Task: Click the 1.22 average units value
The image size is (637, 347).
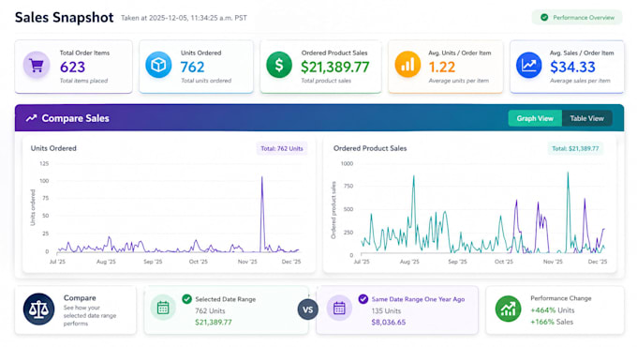Action: pos(441,68)
